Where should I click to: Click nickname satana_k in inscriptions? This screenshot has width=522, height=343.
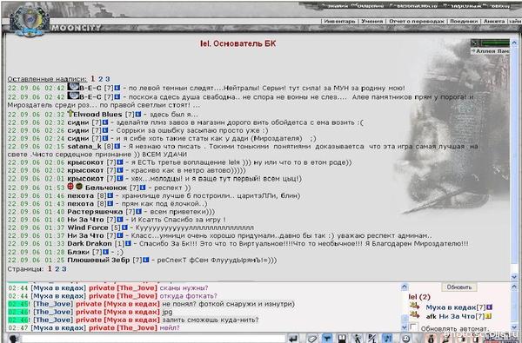click(84, 146)
